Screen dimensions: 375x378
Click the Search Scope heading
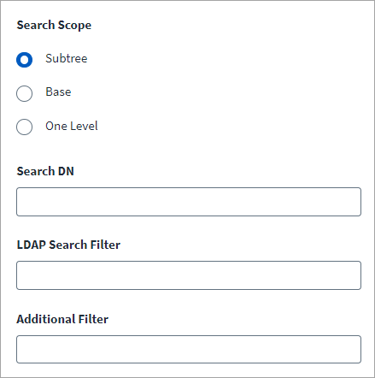[x=54, y=25]
